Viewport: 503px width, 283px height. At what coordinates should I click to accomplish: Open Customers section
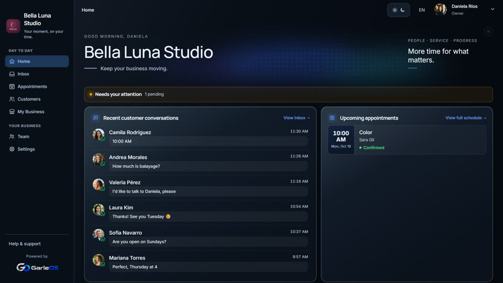click(x=37, y=99)
